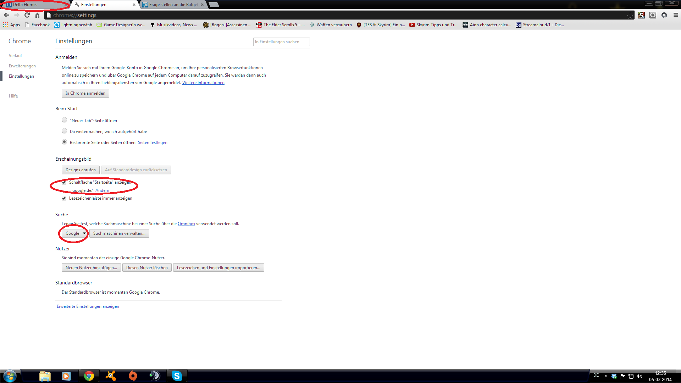Click the In Chrome anmelden button

(85, 93)
